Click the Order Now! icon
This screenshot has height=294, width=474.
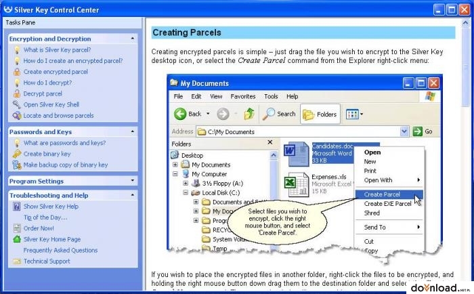(17, 228)
